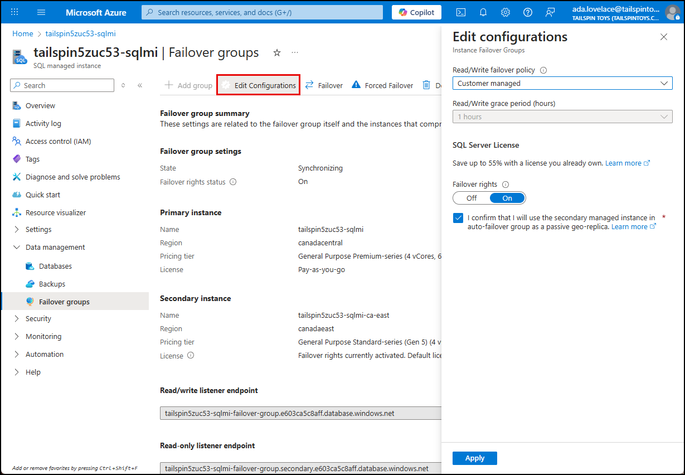The image size is (685, 475).
Task: Open the Help pane
Action: point(527,12)
